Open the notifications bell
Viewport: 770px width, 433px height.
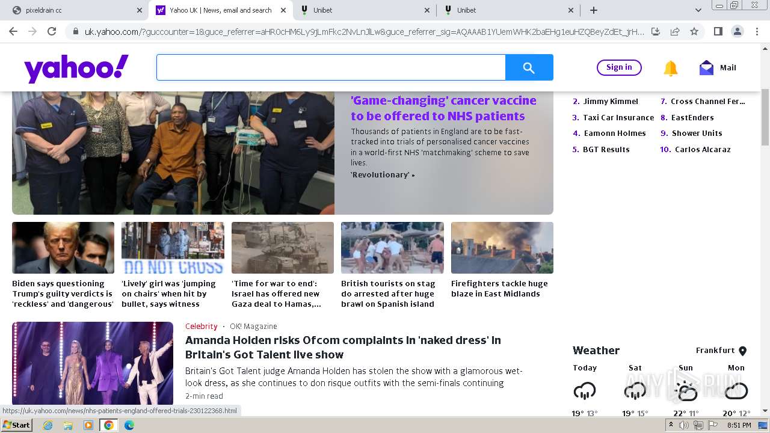670,68
